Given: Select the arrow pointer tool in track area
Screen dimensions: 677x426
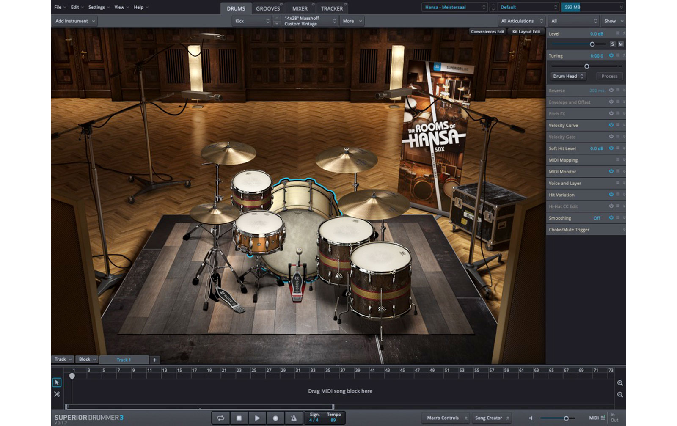Looking at the screenshot, I should point(57,382).
